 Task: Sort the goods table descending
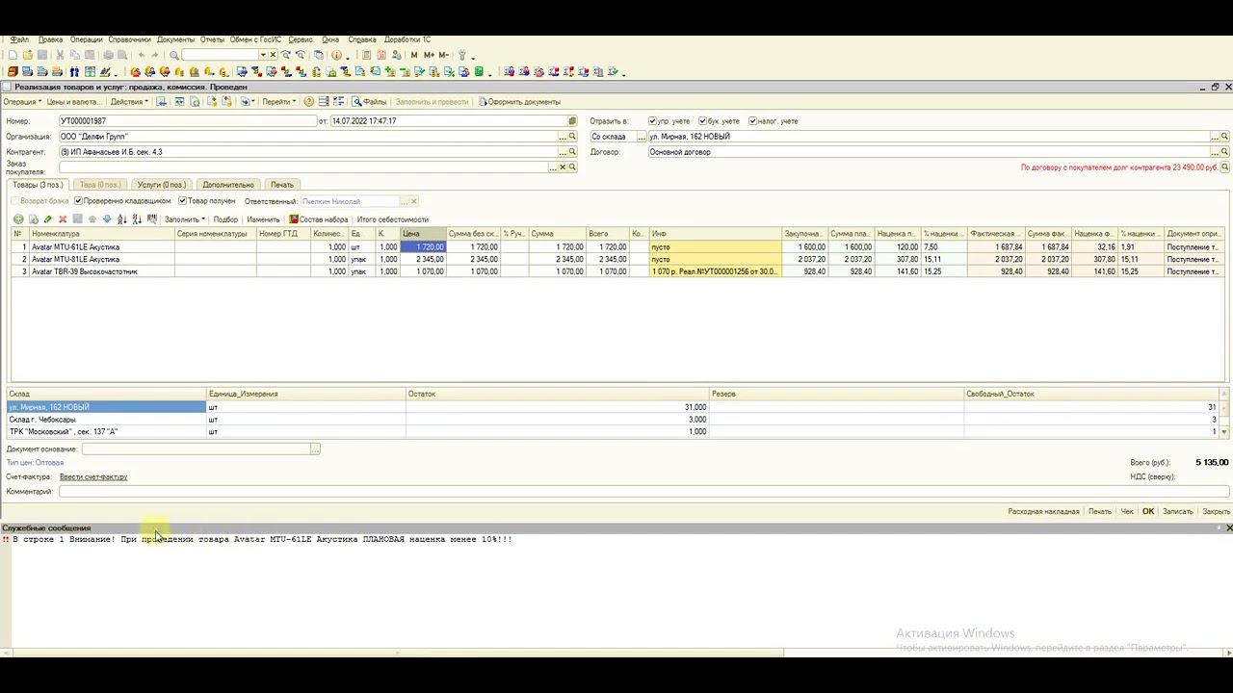coord(137,219)
